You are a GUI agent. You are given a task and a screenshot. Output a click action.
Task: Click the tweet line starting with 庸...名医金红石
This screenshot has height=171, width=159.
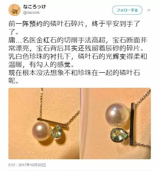pos(78,40)
